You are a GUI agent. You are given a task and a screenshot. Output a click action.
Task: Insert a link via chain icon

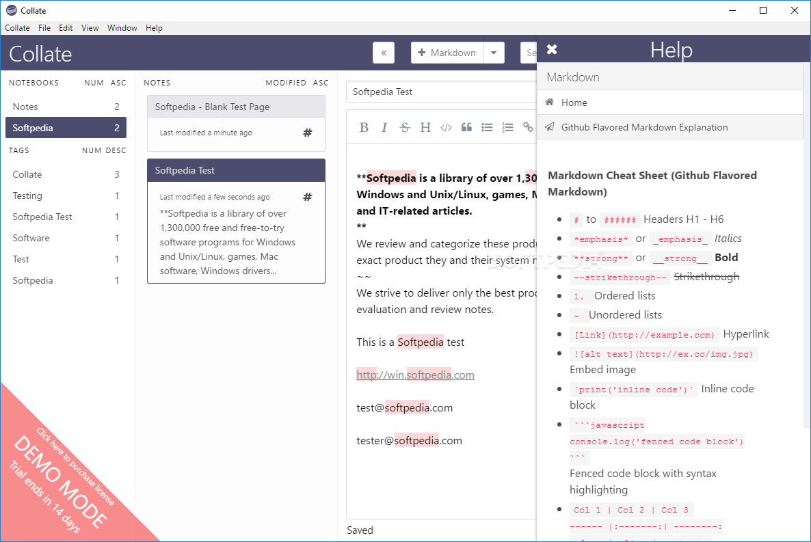pyautogui.click(x=528, y=127)
